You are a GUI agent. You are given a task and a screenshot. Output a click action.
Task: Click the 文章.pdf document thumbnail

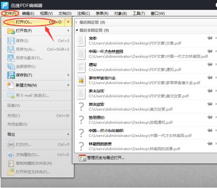point(81,41)
